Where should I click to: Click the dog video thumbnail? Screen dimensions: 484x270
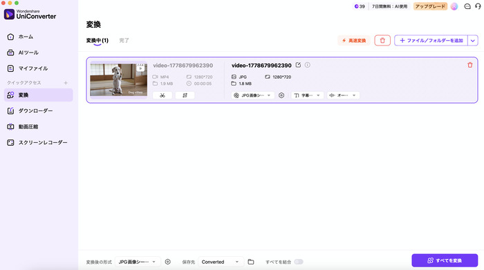(x=118, y=80)
